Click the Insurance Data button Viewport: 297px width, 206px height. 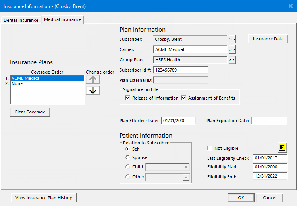pyautogui.click(x=268, y=39)
